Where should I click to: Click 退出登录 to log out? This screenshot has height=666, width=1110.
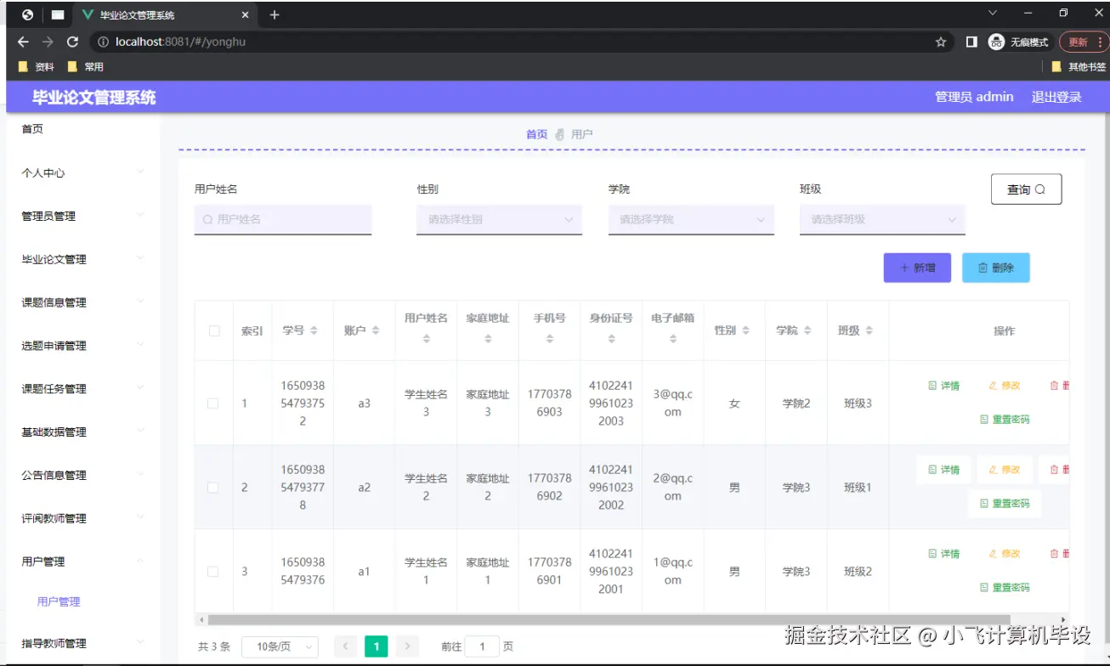point(1056,97)
